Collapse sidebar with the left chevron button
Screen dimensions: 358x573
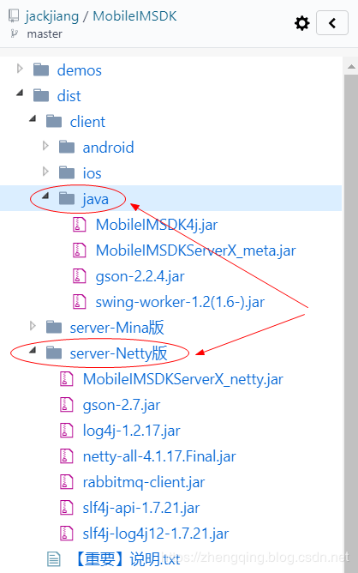click(332, 23)
